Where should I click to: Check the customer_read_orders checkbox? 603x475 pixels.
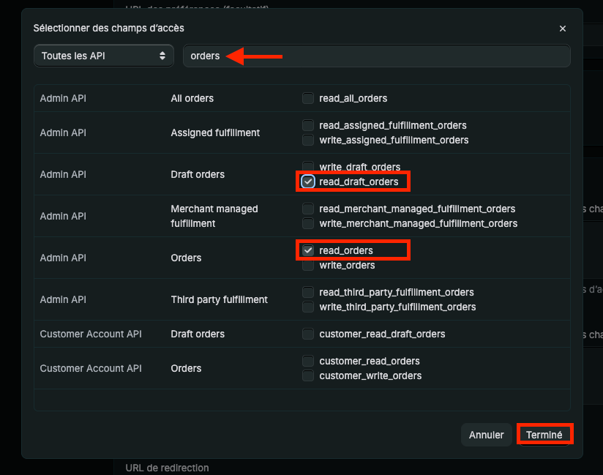[x=308, y=361]
